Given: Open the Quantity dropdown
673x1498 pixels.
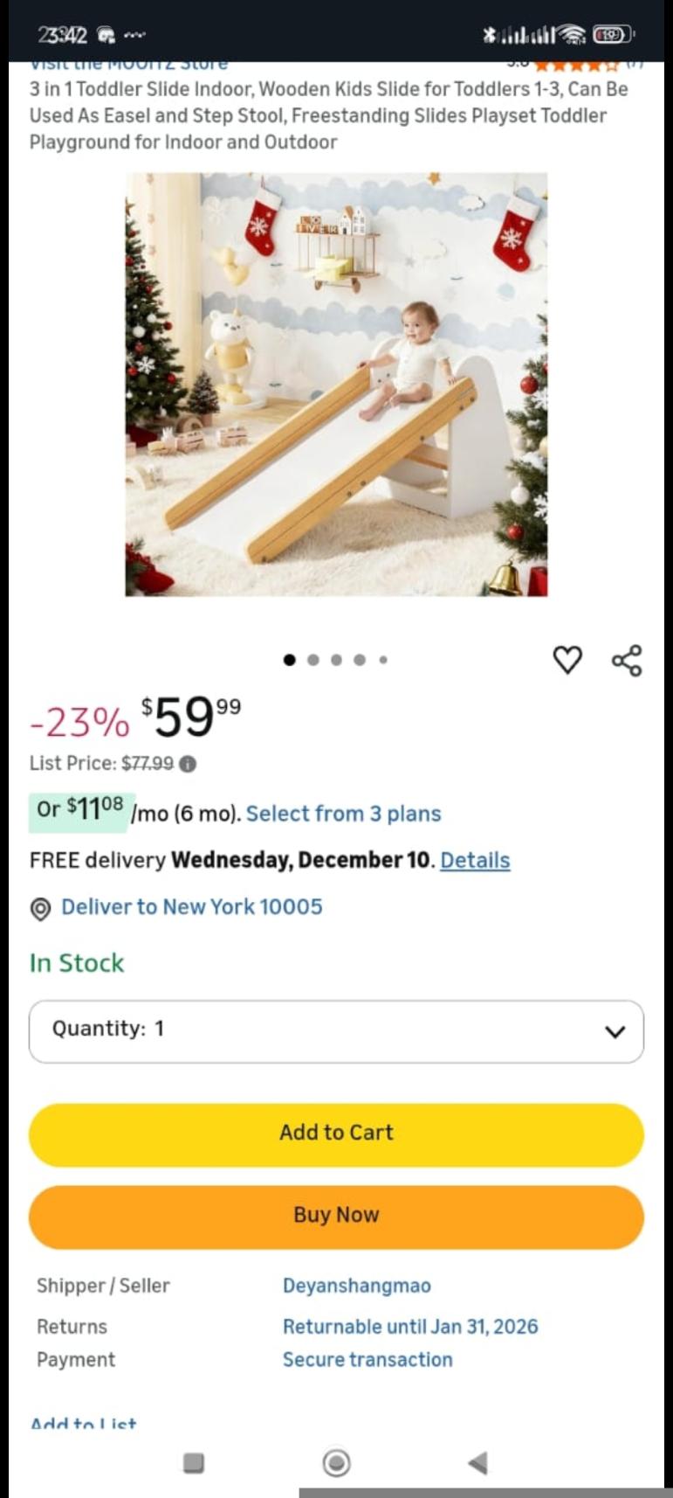Looking at the screenshot, I should [x=336, y=1031].
